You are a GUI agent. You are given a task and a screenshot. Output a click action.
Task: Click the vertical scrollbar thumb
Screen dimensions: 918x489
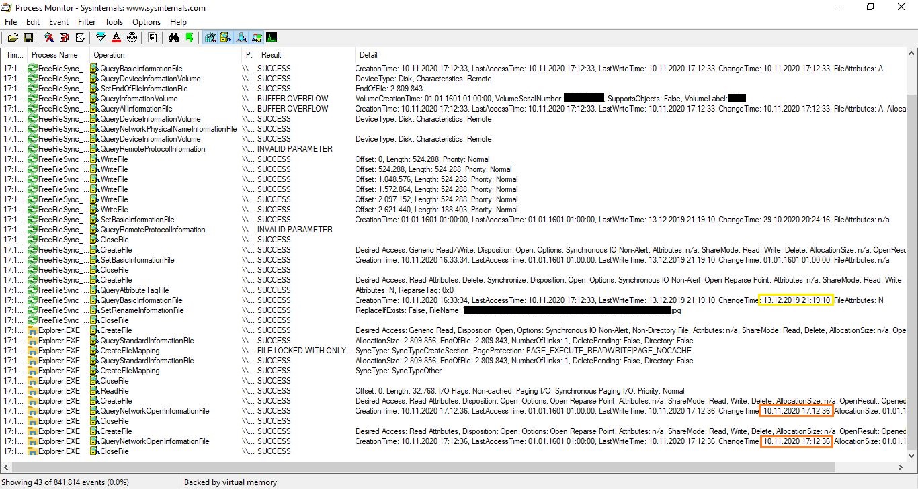pos(912,272)
